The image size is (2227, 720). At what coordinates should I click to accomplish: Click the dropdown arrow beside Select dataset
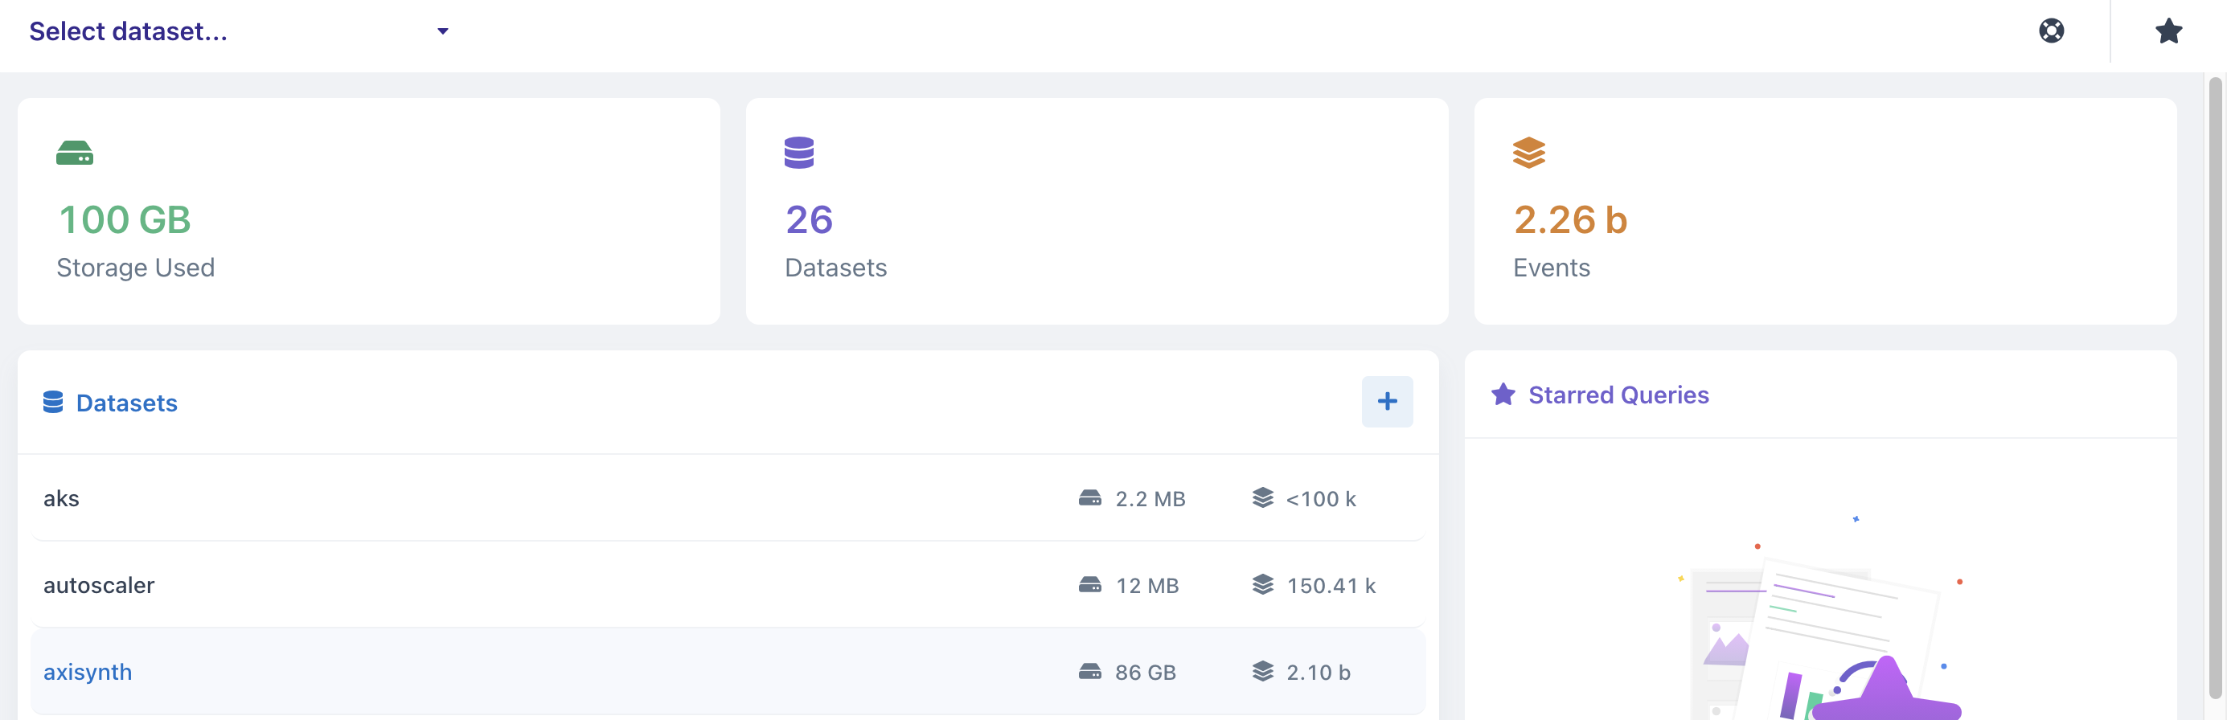pyautogui.click(x=443, y=31)
